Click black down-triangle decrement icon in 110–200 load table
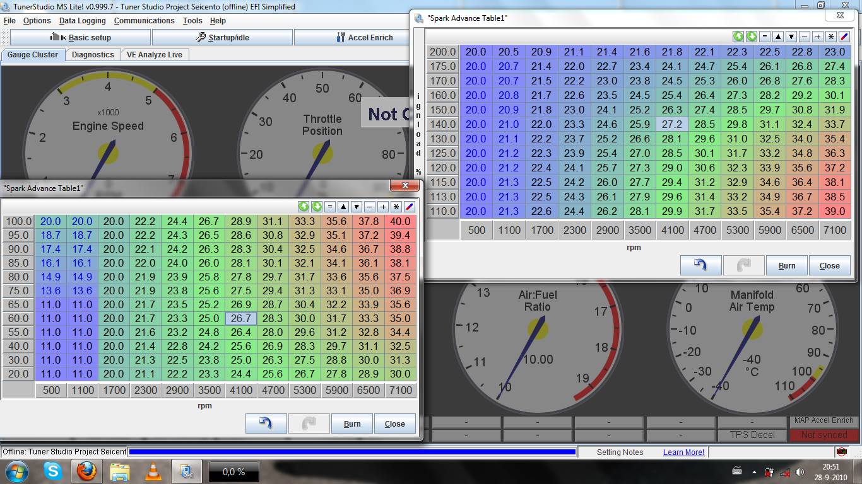Screen dimensions: 862x484 coord(791,37)
